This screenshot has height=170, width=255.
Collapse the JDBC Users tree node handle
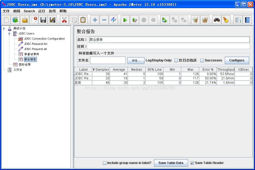pyautogui.click(x=9, y=34)
